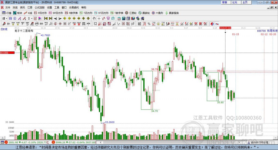
Task: Click the 论坛 button in title bar
Action: click(x=236, y=2)
